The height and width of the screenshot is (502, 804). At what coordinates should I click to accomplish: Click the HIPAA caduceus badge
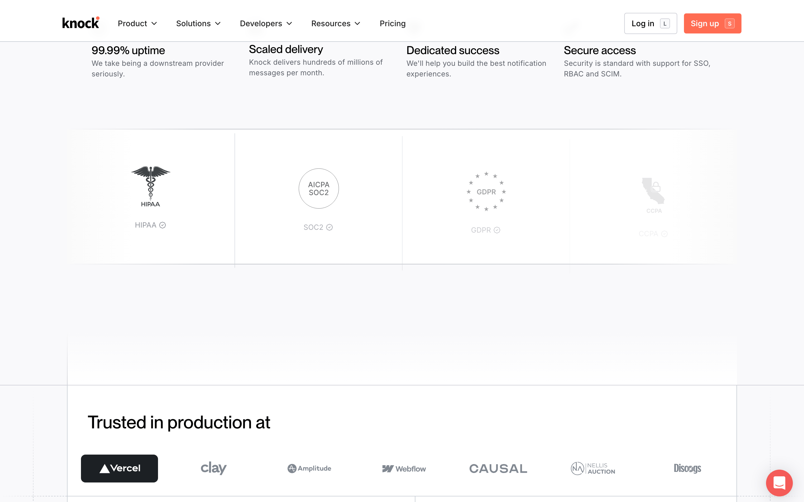[x=150, y=186]
